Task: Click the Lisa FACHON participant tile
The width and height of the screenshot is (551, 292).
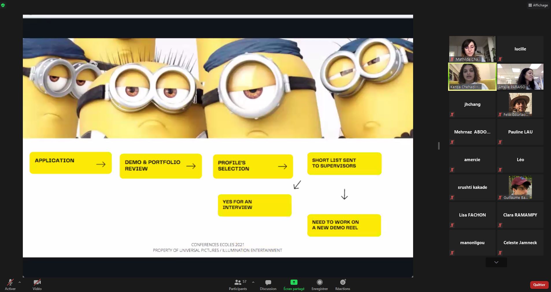Action: [472, 215]
